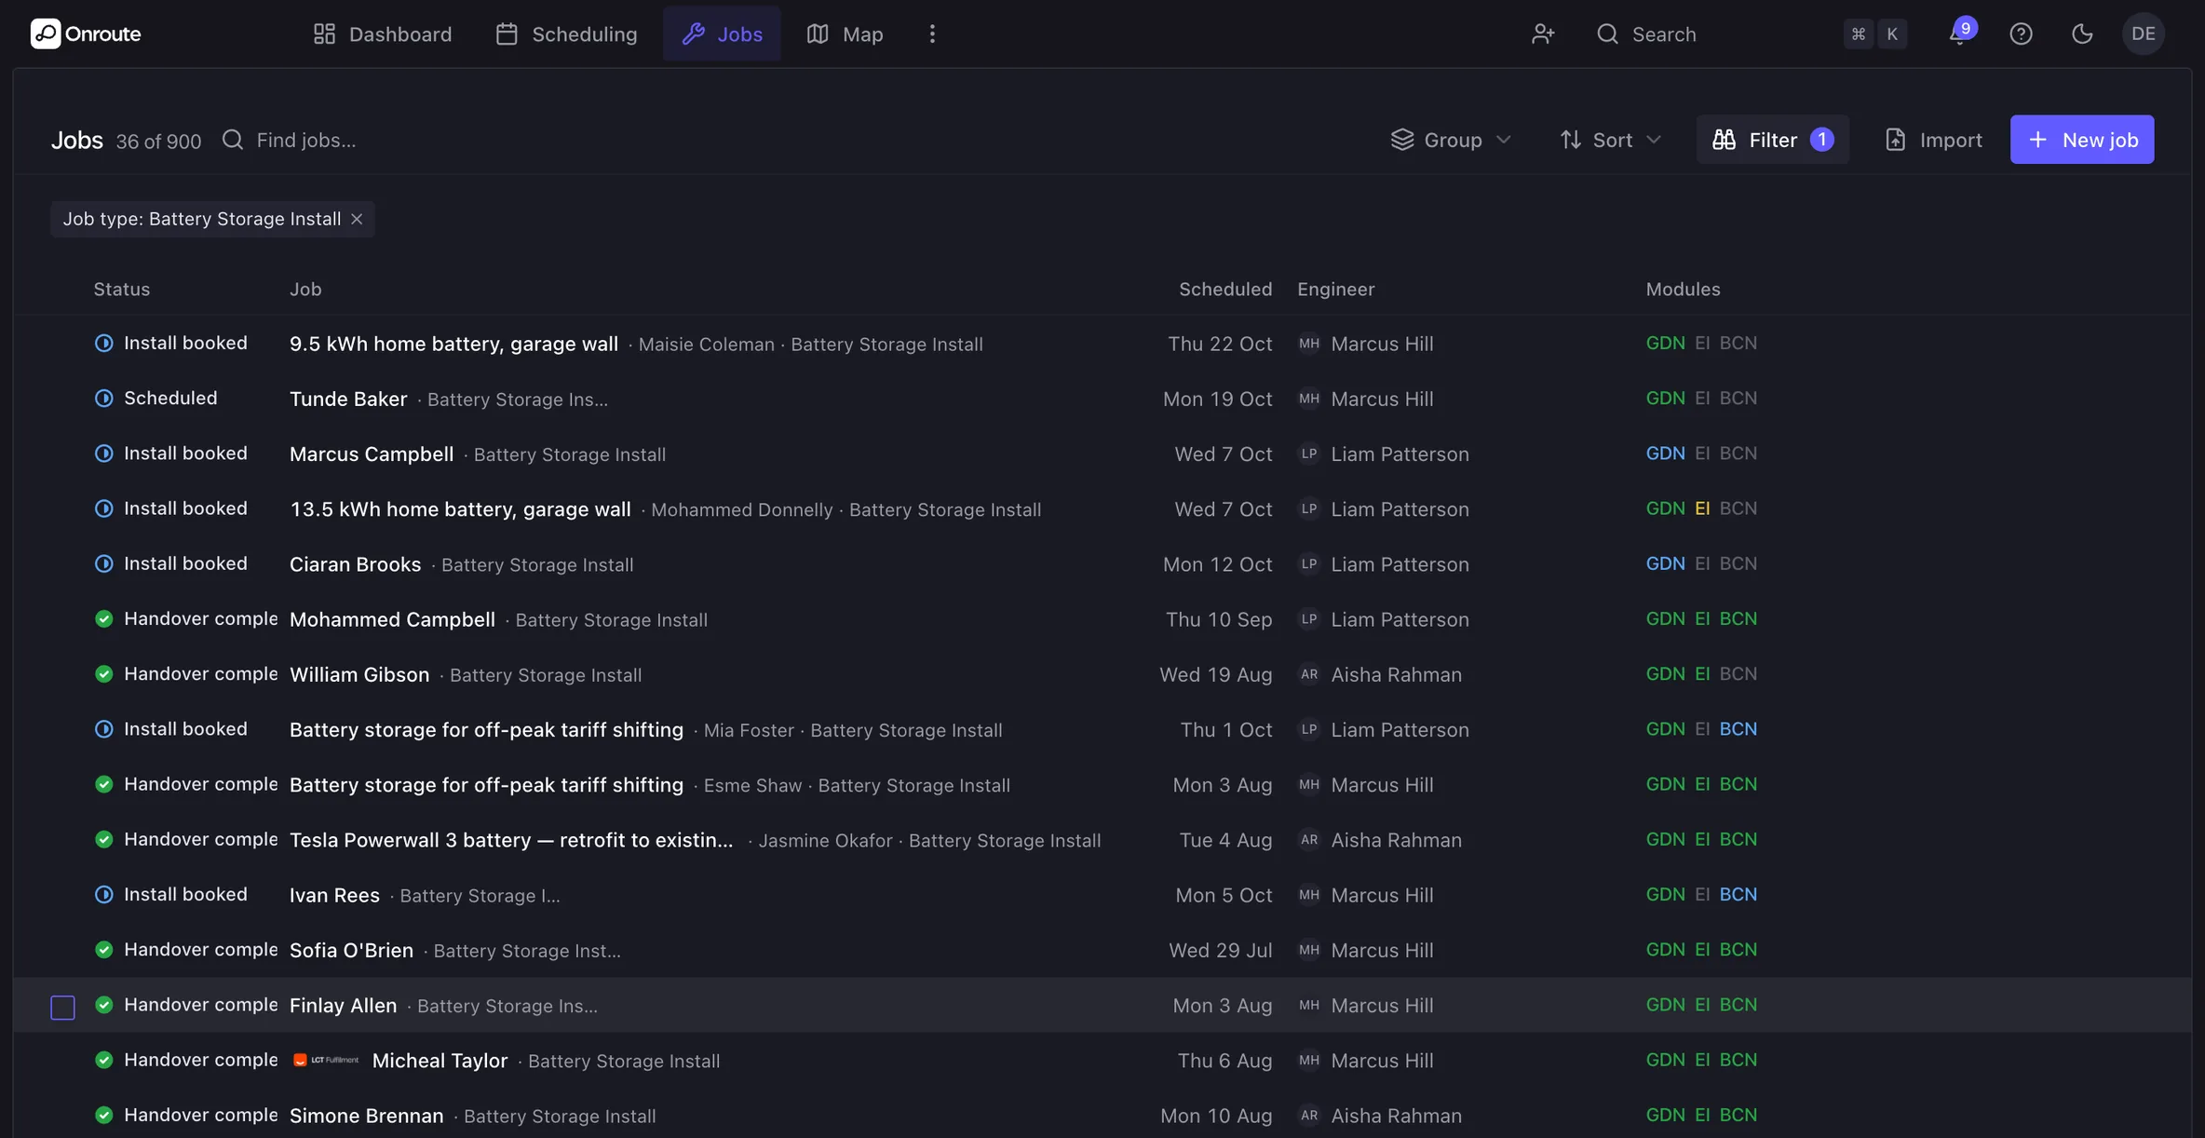Screen dimensions: 2205x1138
Task: Expand the Group dropdown
Action: tap(1451, 140)
